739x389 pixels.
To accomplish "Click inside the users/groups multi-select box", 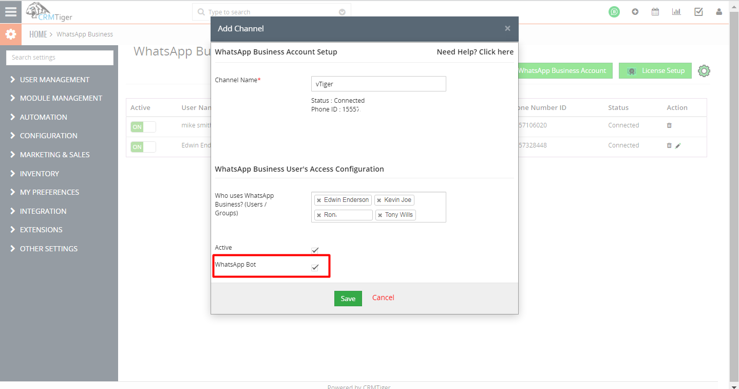I will click(x=378, y=207).
